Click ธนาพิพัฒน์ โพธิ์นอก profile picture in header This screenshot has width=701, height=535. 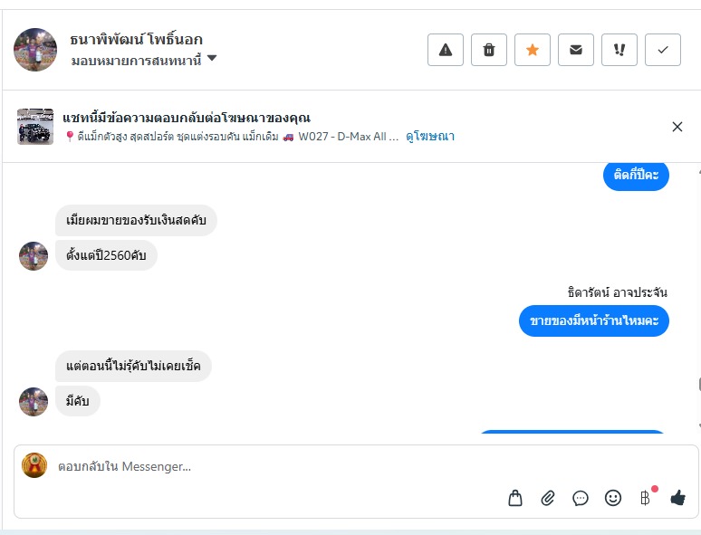(x=35, y=50)
